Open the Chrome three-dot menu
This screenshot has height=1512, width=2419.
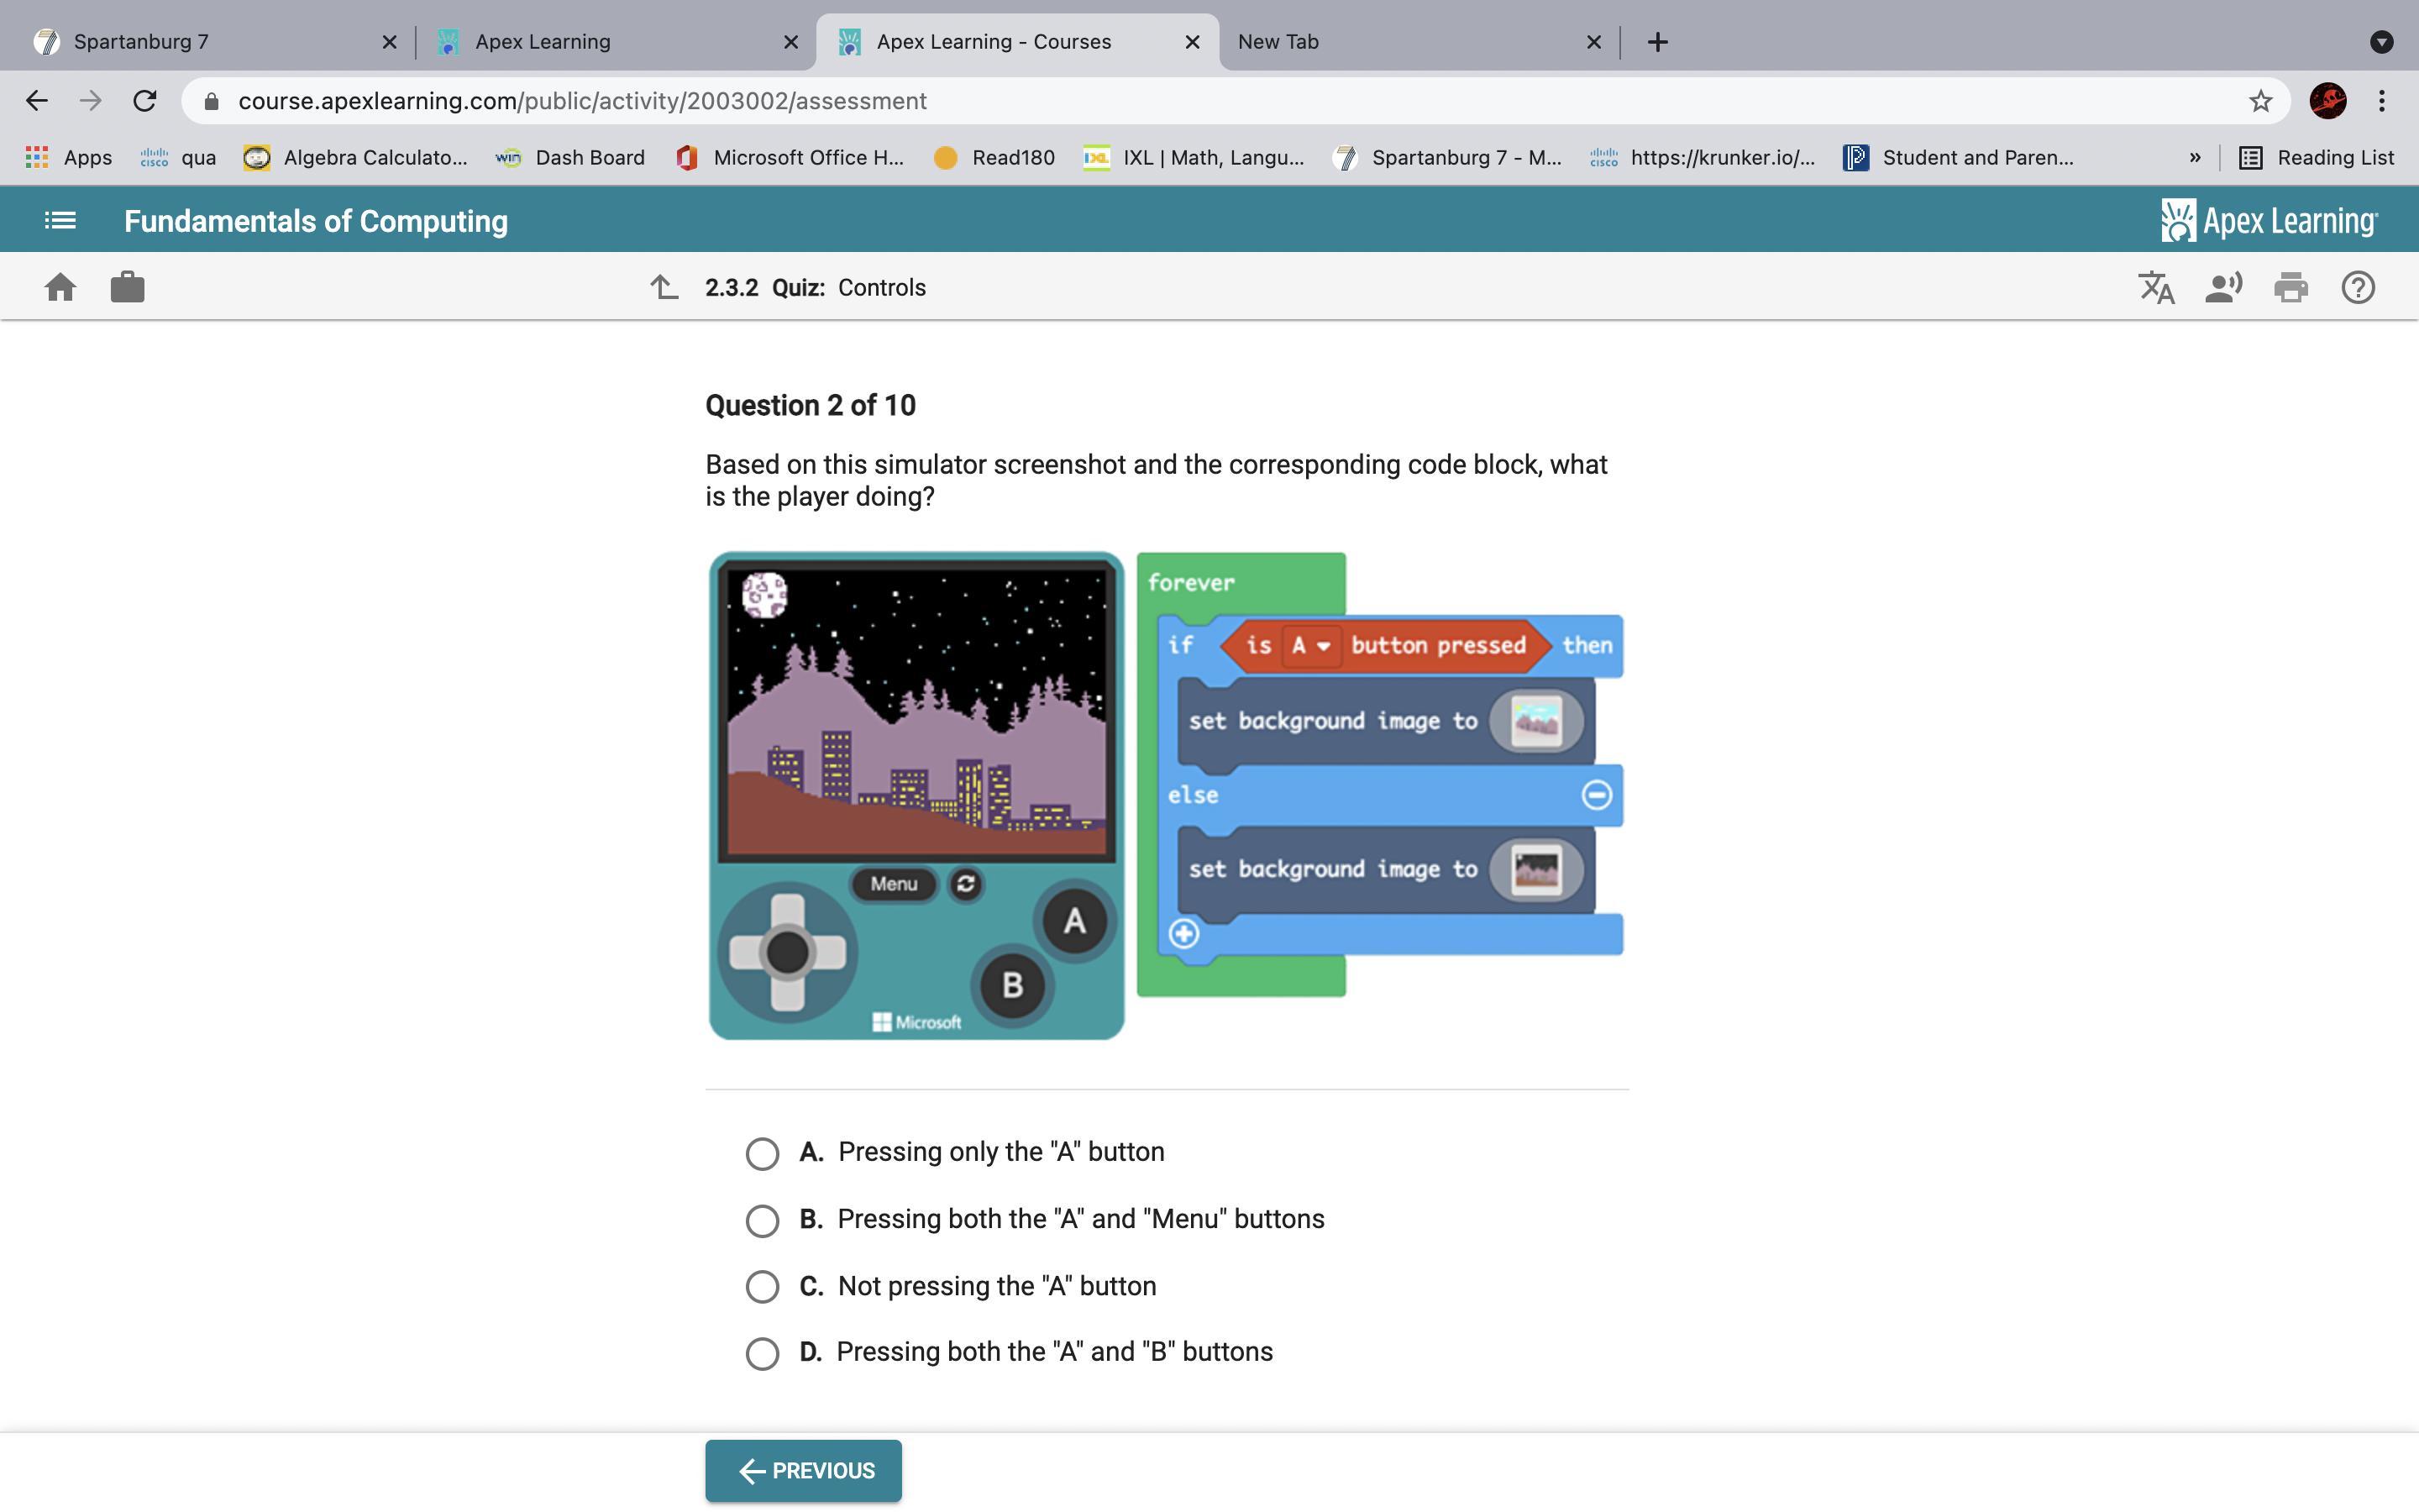(2381, 101)
